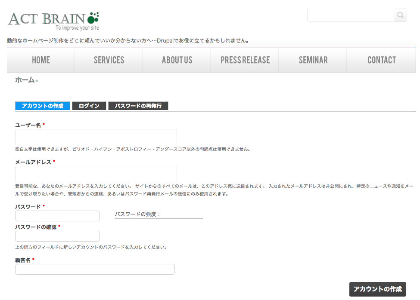Select the アカウントの作成 tab
This screenshot has height=300, width=420.
click(x=43, y=106)
